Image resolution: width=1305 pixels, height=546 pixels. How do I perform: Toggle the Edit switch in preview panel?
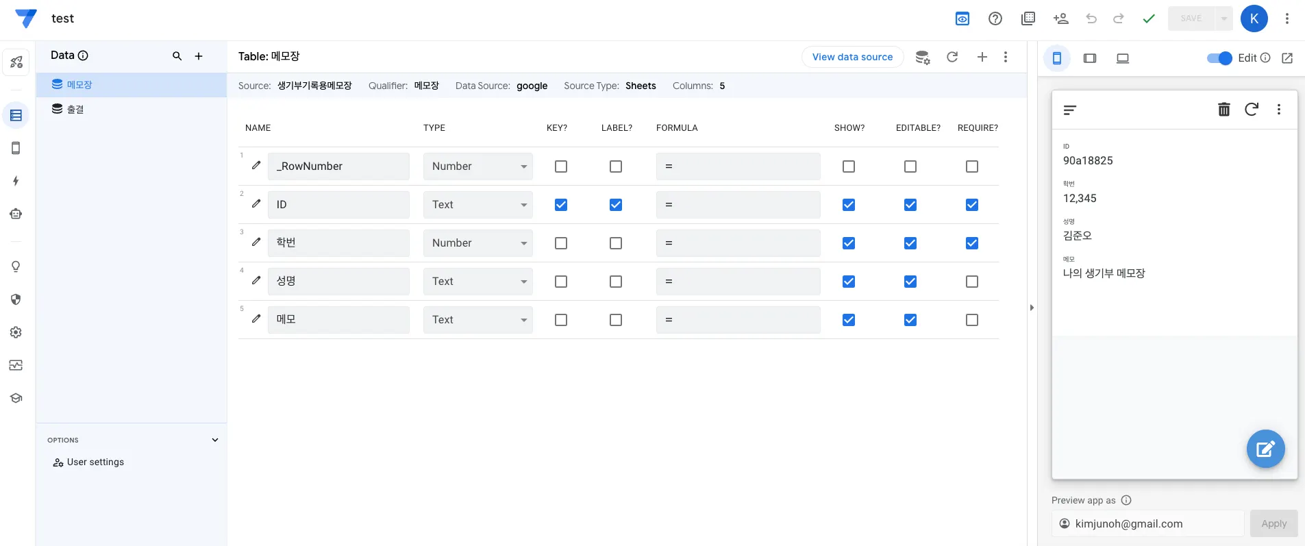pos(1219,58)
